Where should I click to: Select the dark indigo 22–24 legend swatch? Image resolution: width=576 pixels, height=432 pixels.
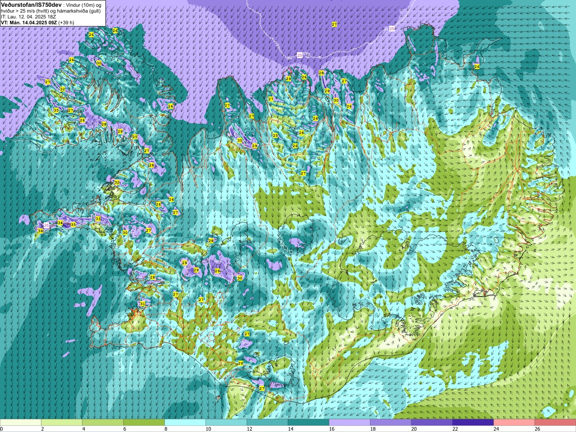[473, 423]
